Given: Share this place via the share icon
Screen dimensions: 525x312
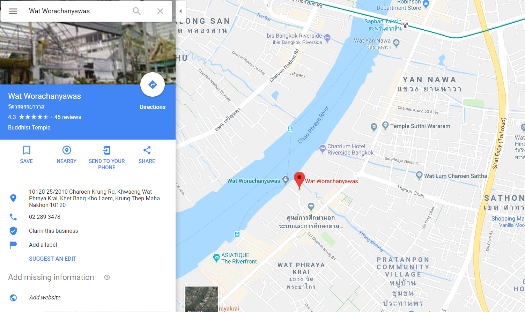Looking at the screenshot, I should pos(147,150).
